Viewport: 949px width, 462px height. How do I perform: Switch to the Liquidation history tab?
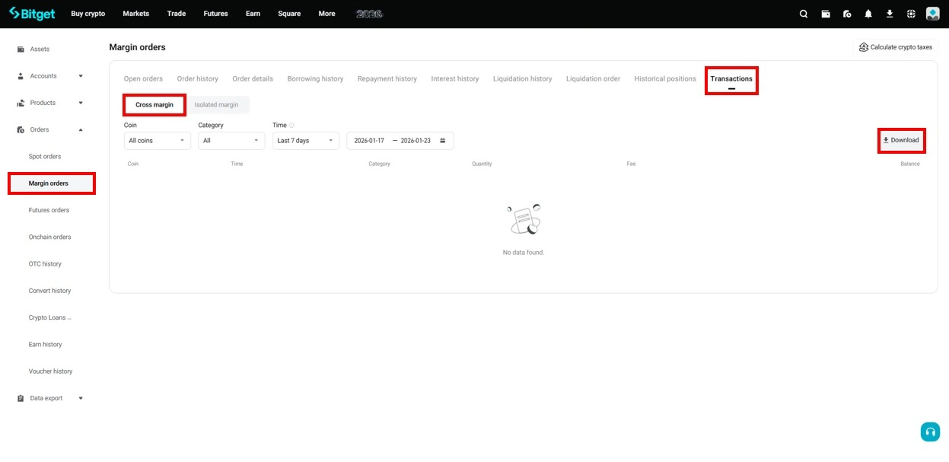coord(522,79)
